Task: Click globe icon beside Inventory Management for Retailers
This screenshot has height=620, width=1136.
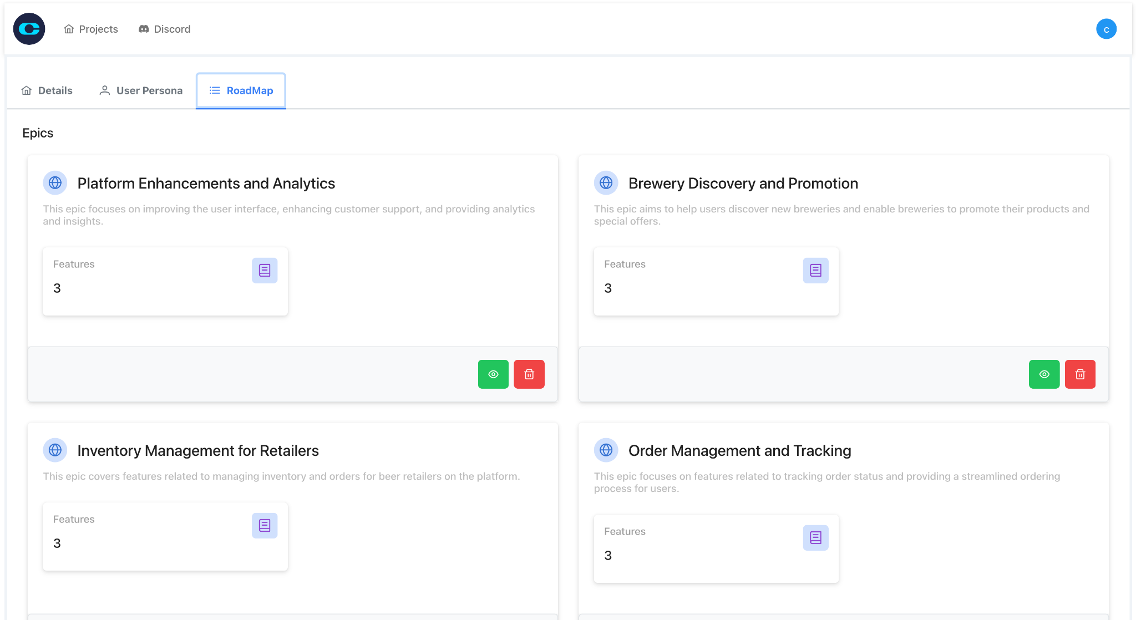Action: [55, 450]
